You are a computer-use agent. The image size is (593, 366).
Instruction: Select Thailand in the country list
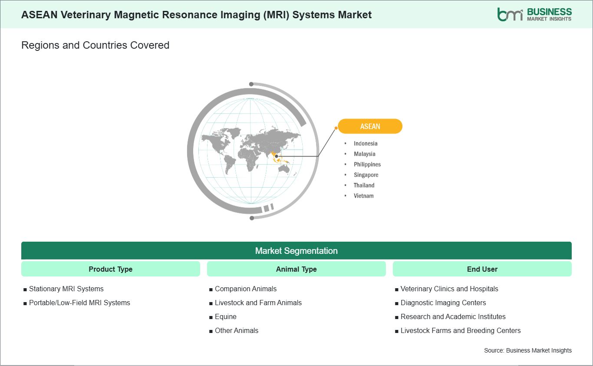364,185
